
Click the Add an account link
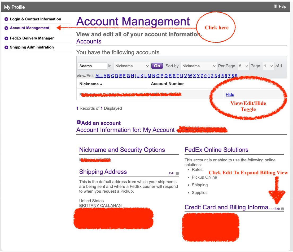101,123
